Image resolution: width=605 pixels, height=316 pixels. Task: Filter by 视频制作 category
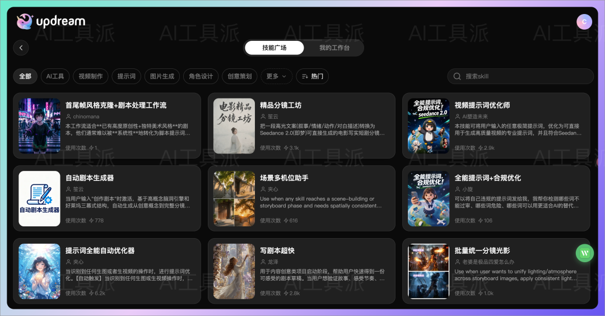click(x=91, y=76)
